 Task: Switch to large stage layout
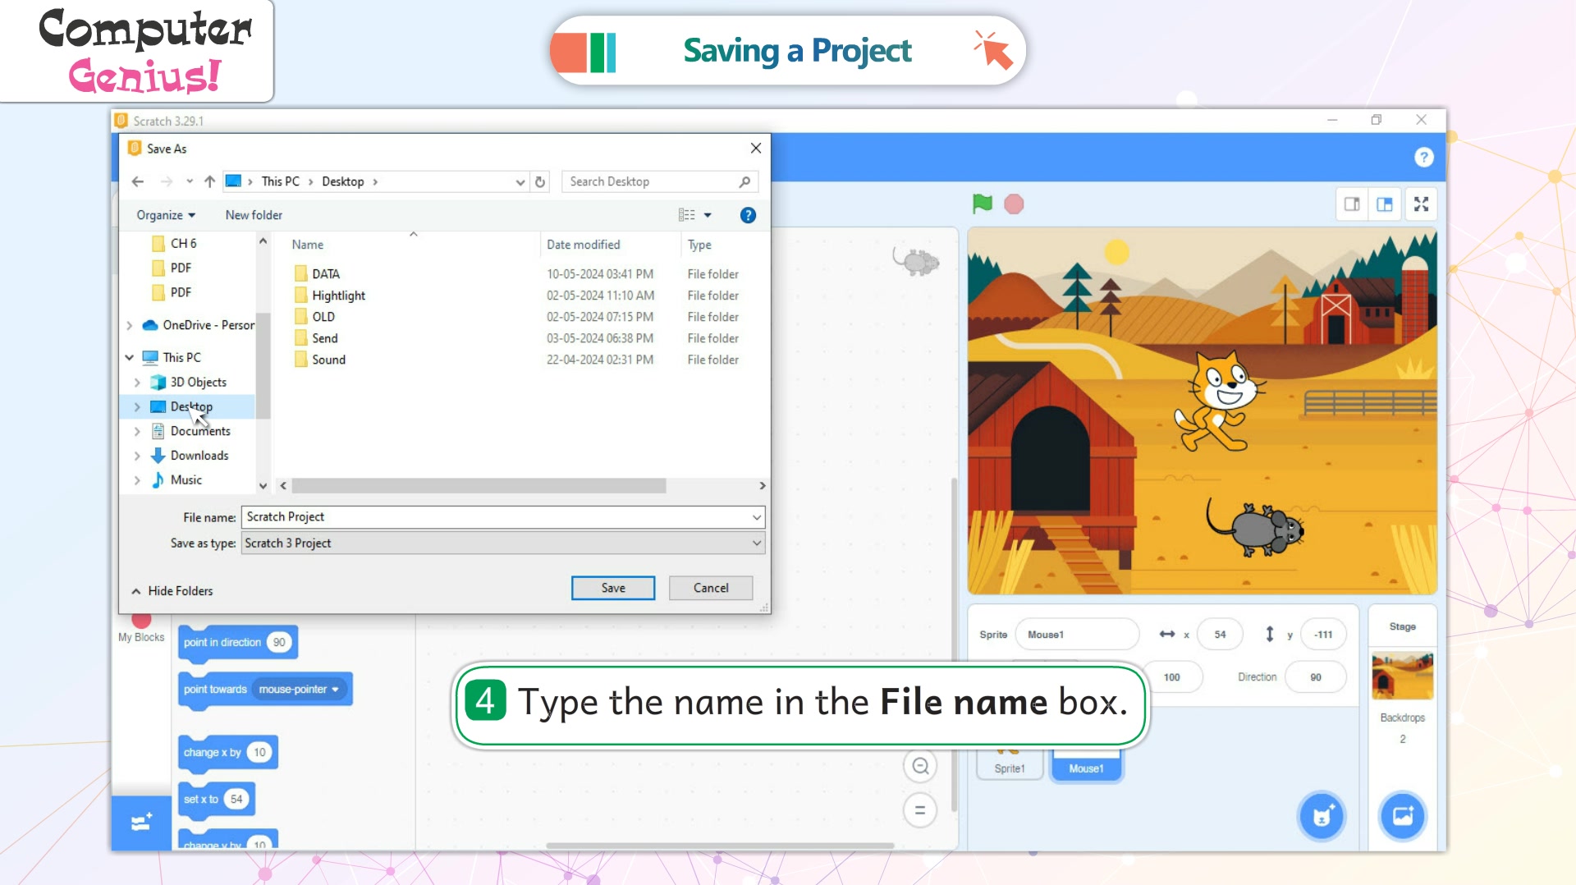tap(1385, 204)
